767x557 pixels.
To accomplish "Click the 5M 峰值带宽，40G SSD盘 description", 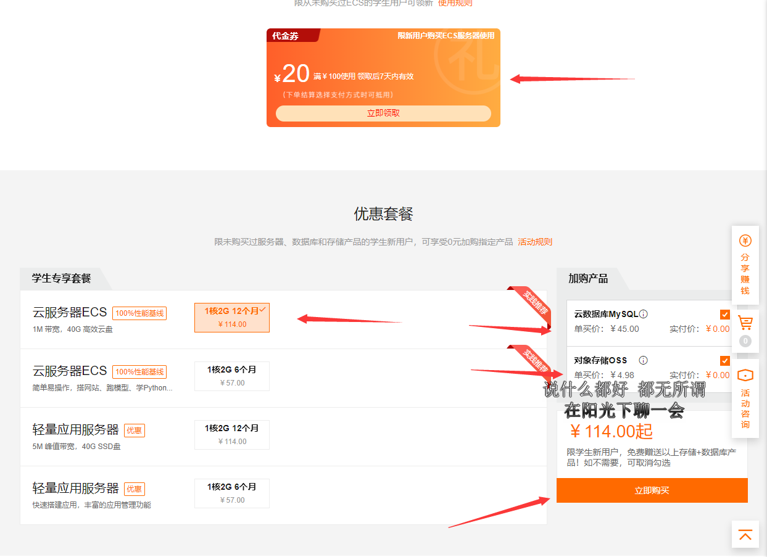I will pos(77,447).
